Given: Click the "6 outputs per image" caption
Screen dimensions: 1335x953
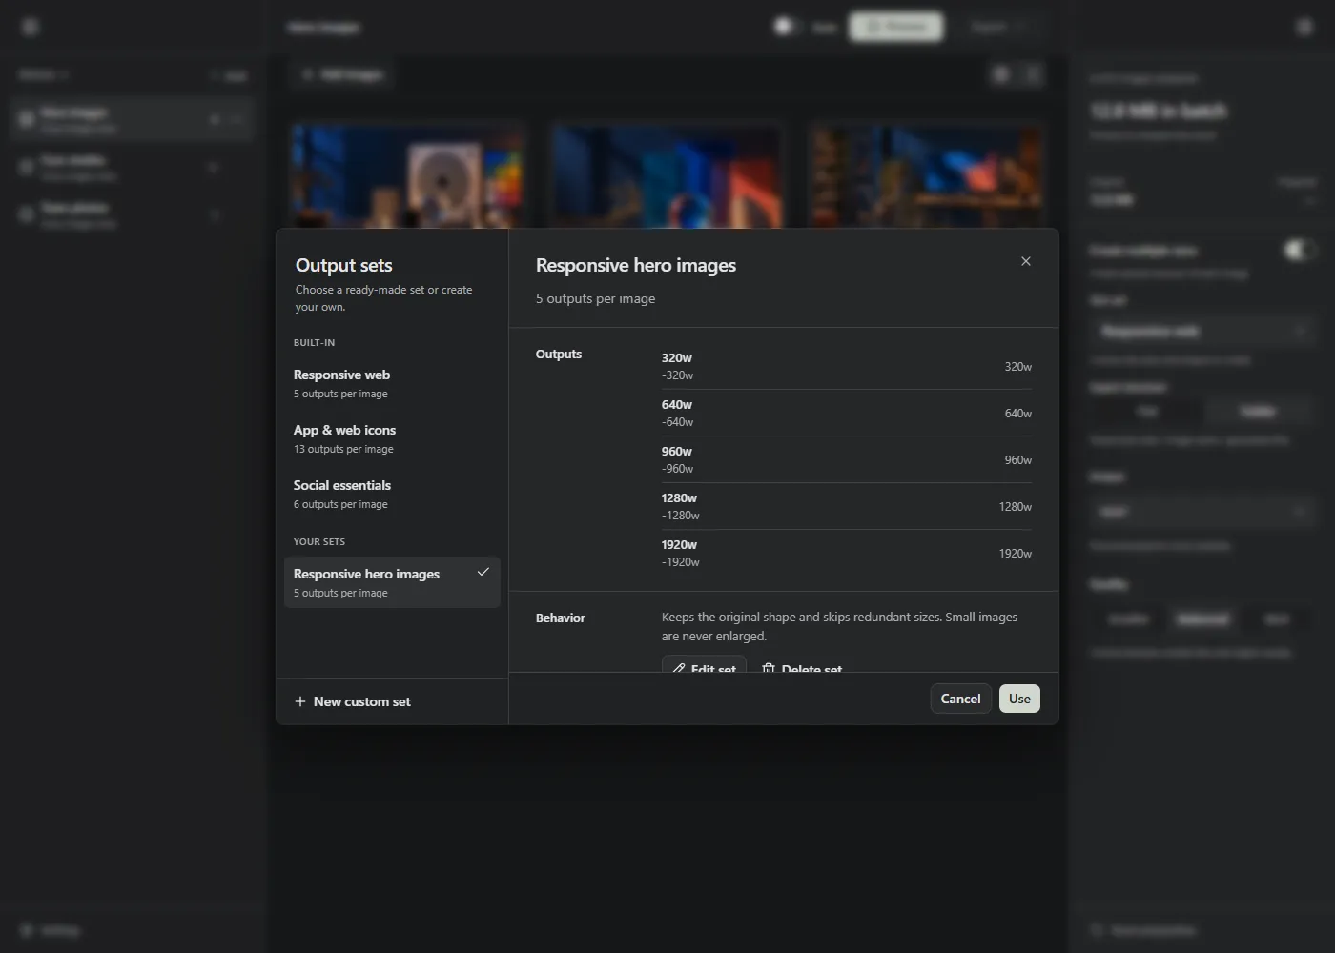Looking at the screenshot, I should tap(340, 504).
